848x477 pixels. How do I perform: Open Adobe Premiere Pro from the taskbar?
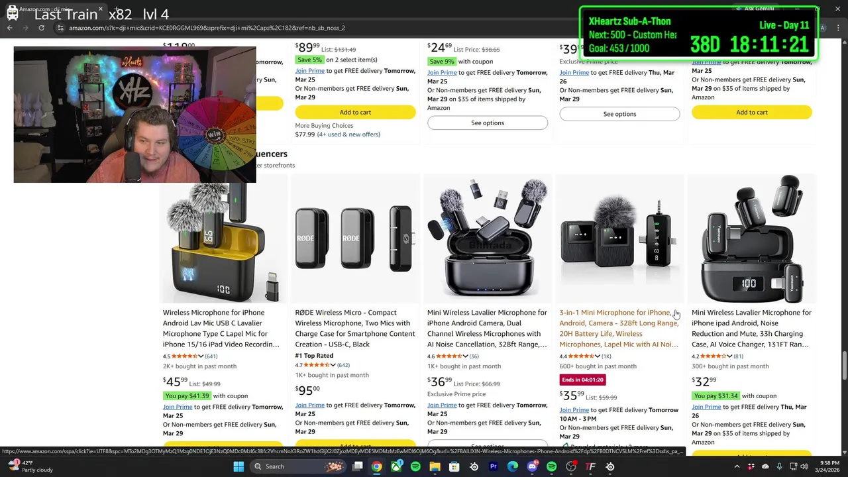pyautogui.click(x=493, y=466)
